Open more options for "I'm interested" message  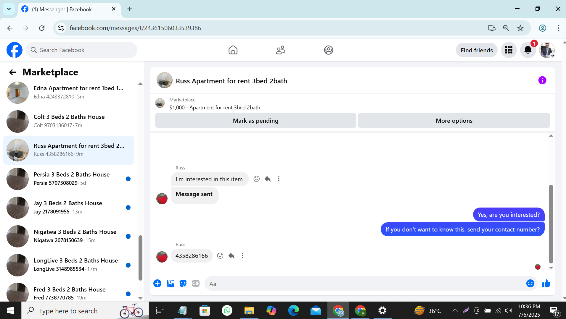(x=279, y=179)
